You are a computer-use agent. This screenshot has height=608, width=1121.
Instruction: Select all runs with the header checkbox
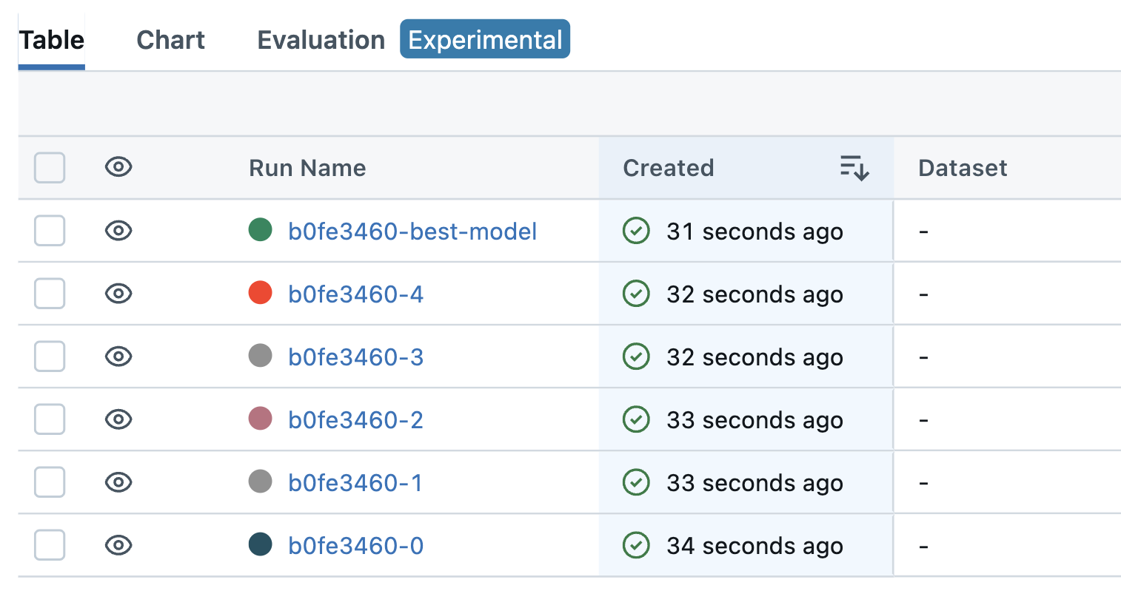pyautogui.click(x=50, y=168)
